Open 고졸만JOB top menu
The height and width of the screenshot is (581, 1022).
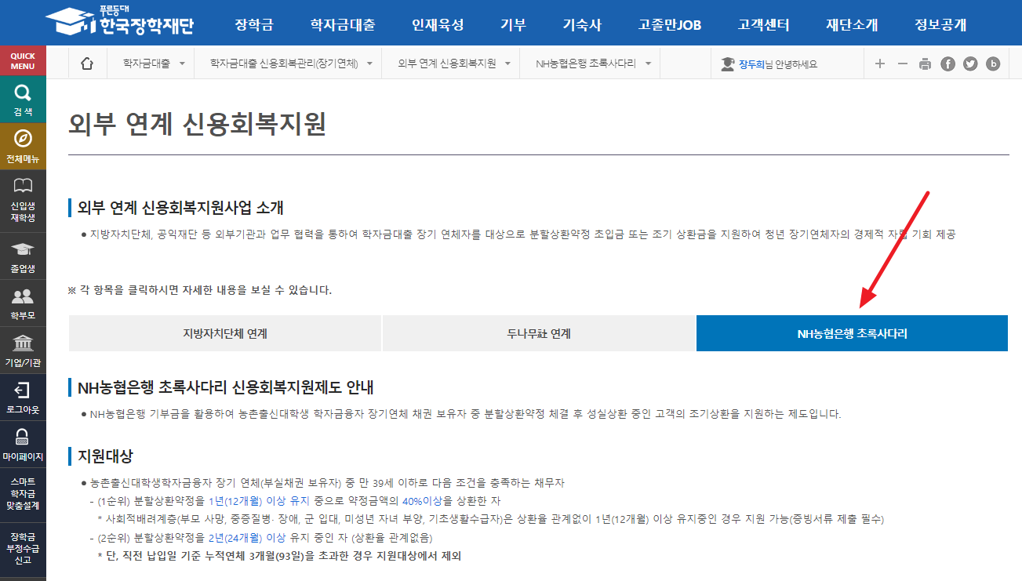[x=670, y=24]
